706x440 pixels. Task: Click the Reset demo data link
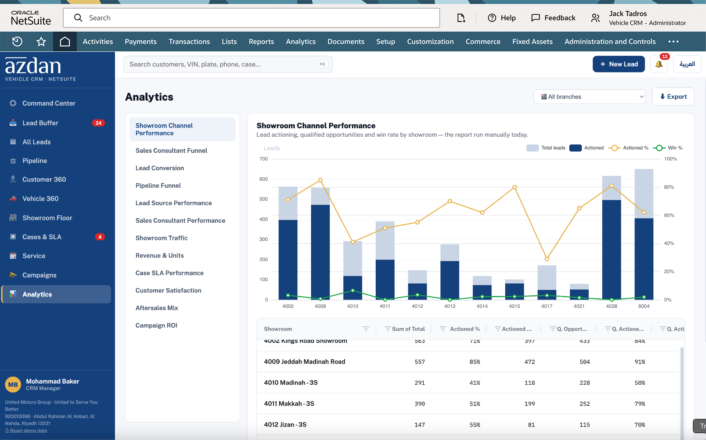(x=26, y=430)
